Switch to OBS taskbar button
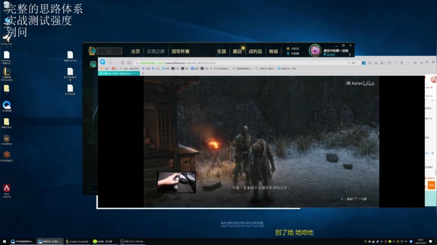Viewport: 437px width, 245px height. click(x=132, y=241)
